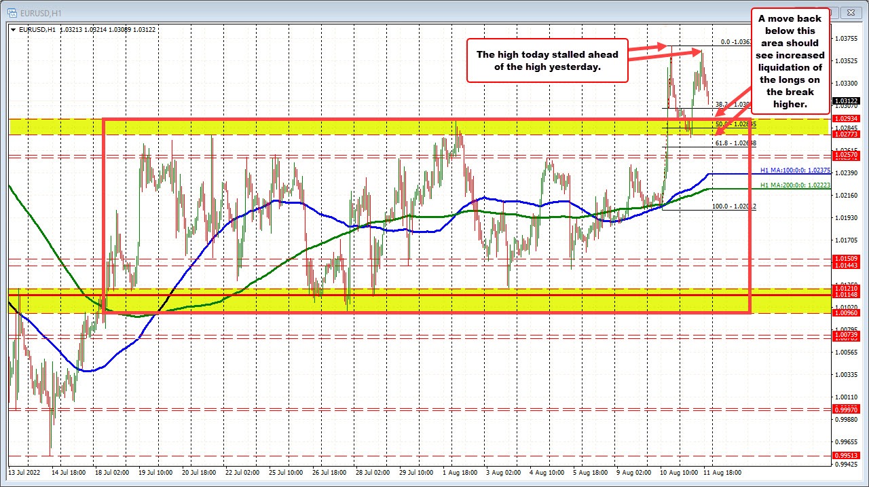This screenshot has width=869, height=487.
Task: Expand the triangle arrow before EURUSD,H1 chart label
Action: [x=13, y=29]
